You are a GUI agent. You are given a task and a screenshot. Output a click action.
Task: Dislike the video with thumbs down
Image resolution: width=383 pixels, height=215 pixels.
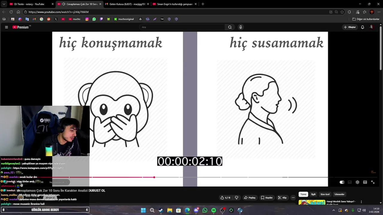tap(236, 198)
